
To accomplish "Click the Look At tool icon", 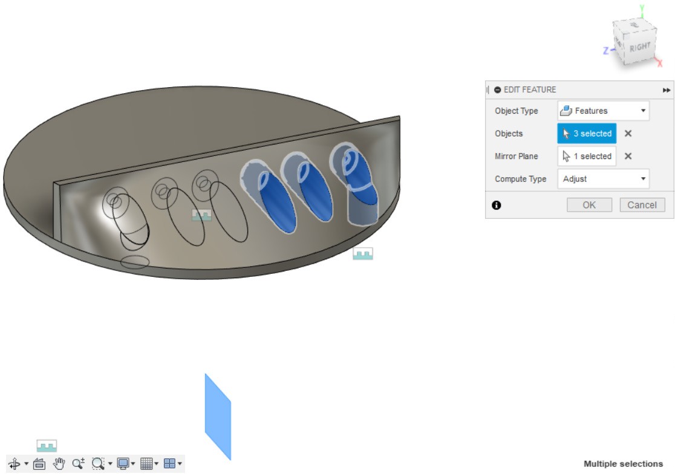I will tap(39, 464).
